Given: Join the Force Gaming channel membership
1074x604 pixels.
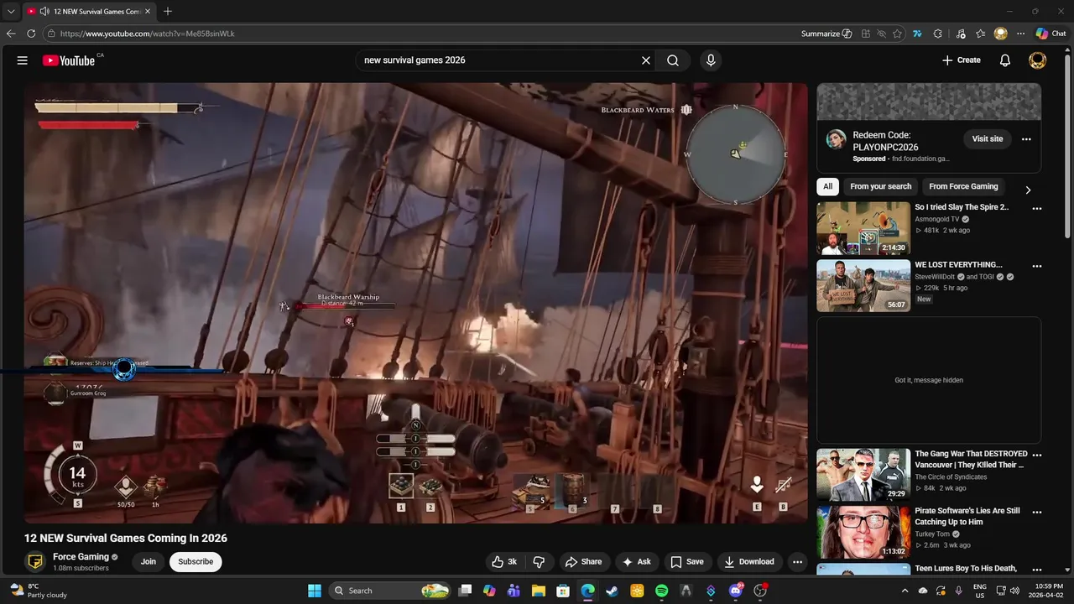Looking at the screenshot, I should point(149,562).
